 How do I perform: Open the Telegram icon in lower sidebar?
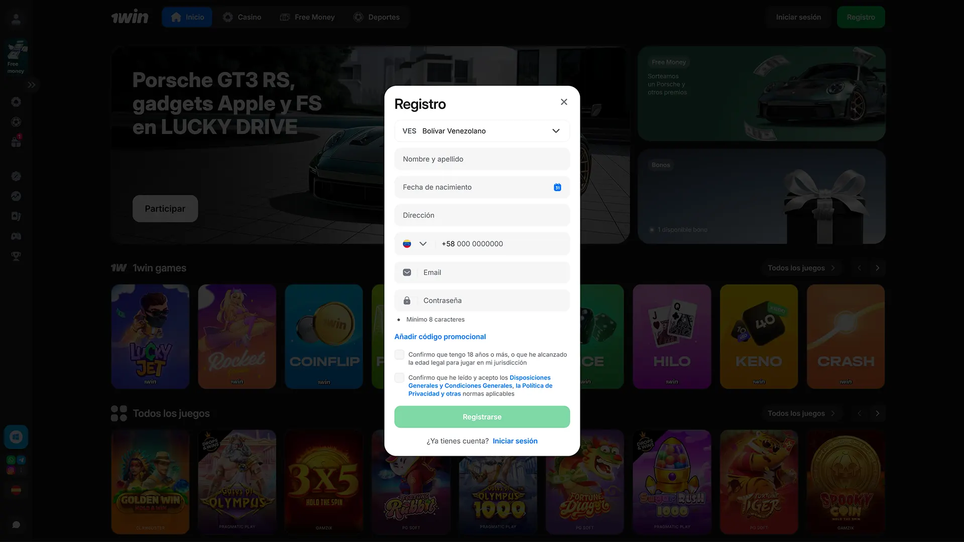(21, 459)
